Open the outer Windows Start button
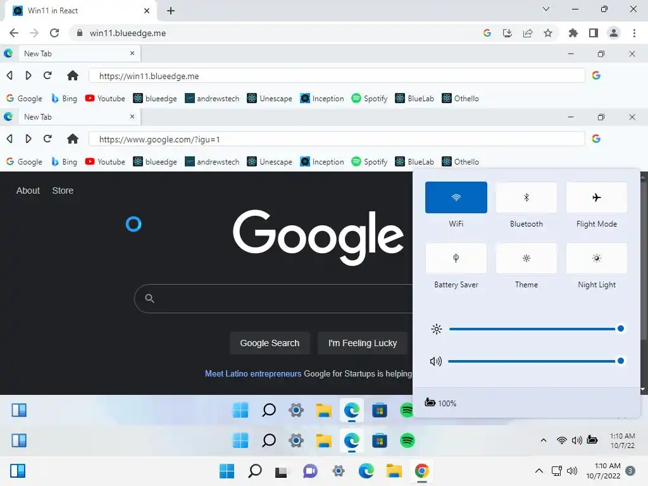The width and height of the screenshot is (648, 486). (x=227, y=471)
